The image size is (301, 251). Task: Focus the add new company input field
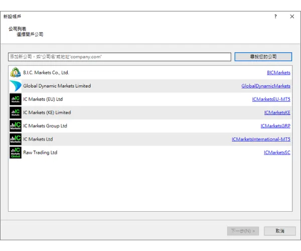point(119,57)
